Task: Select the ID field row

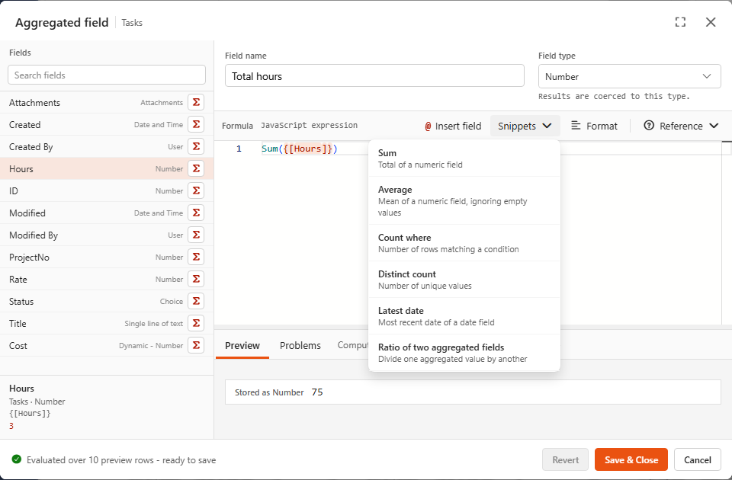Action: [x=107, y=190]
